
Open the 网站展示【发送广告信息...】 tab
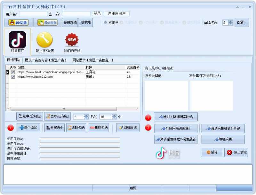point(92,60)
